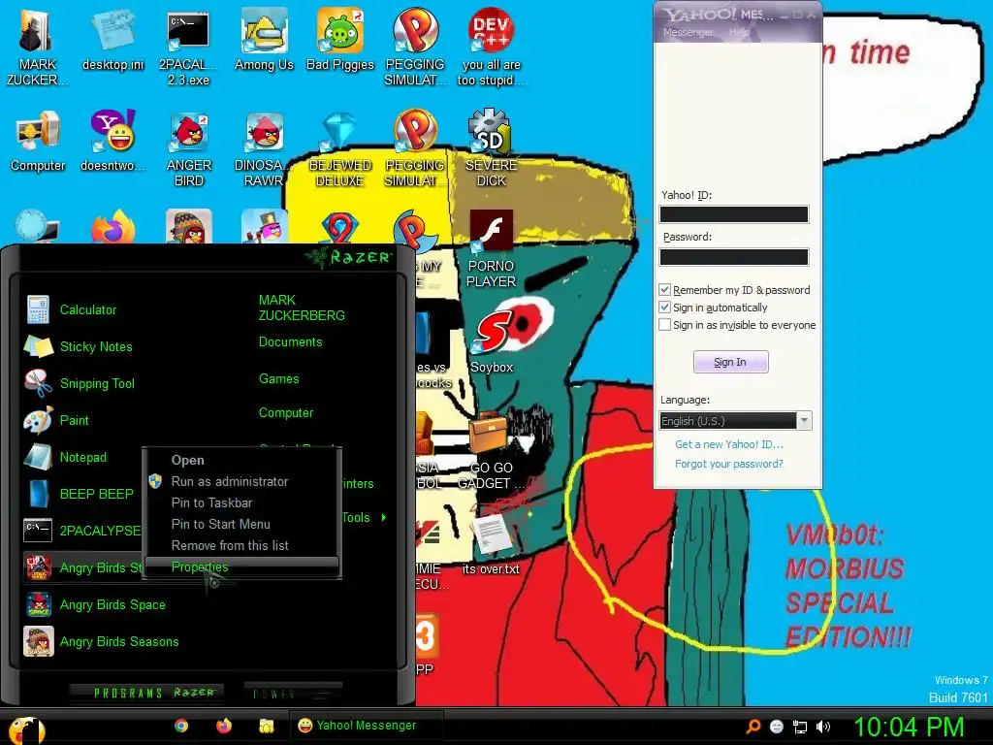Screen dimensions: 993x745
Task: Click the start orb smiley button
Action: pos(26,729)
